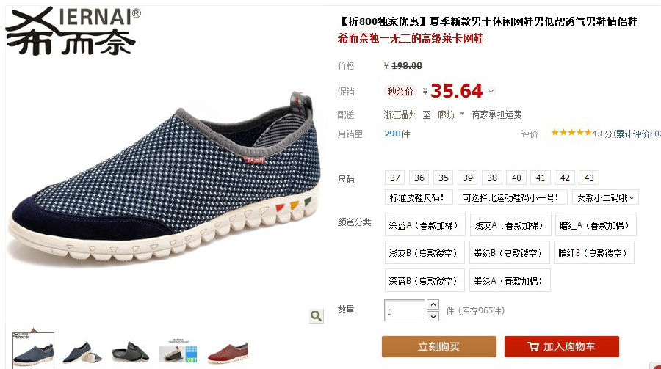Viewport: 661px width, 369px height.
Task: Increase quantity with the up arrow
Action: (433, 304)
